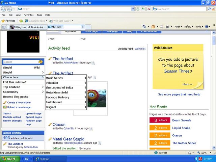Close the My Home browser tab
The image size is (216, 162).
click(82, 27)
